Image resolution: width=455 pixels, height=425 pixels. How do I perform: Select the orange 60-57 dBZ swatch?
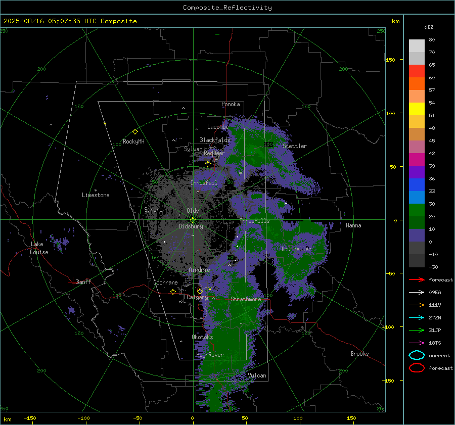click(x=417, y=84)
